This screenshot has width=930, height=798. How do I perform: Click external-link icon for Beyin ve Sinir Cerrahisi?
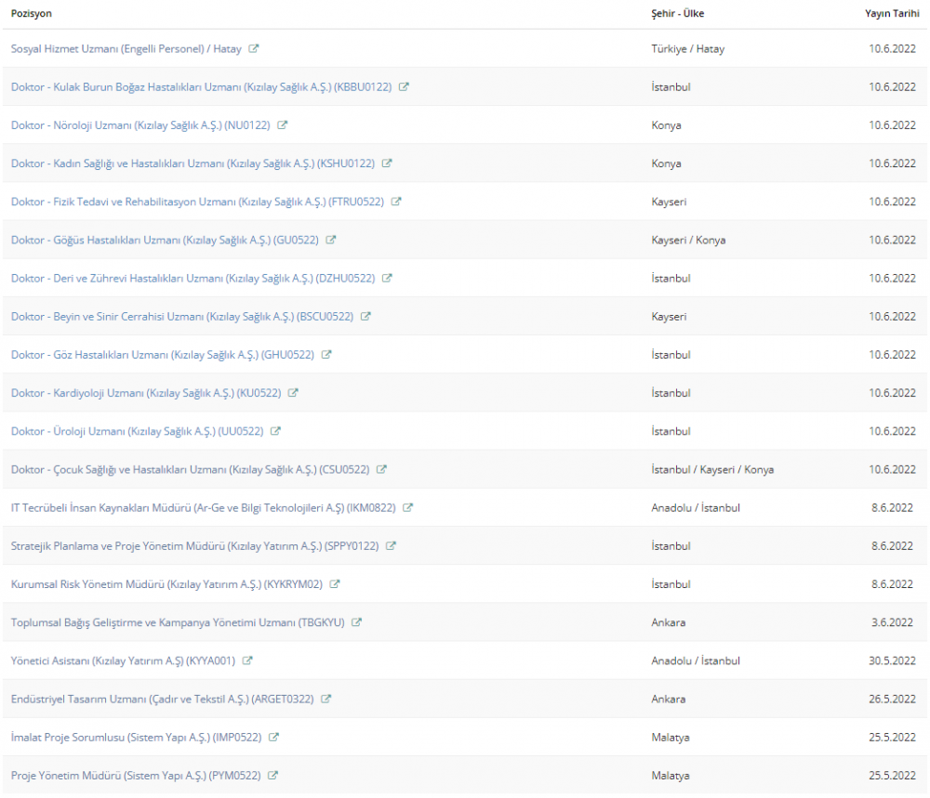pos(365,317)
